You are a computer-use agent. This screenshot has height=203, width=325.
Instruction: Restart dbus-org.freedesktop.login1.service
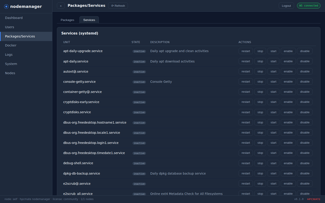click(246, 143)
